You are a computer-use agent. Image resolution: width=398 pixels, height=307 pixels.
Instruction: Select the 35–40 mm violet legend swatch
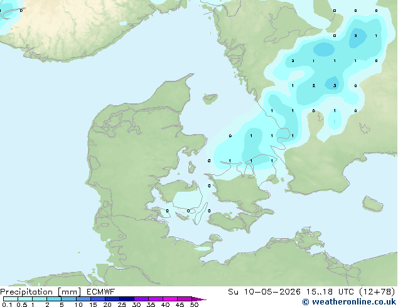pos(156,299)
